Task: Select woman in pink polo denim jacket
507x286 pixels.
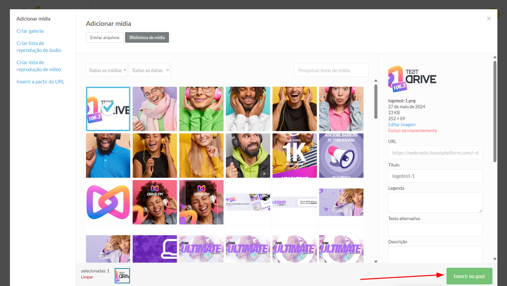Action: pos(341,109)
